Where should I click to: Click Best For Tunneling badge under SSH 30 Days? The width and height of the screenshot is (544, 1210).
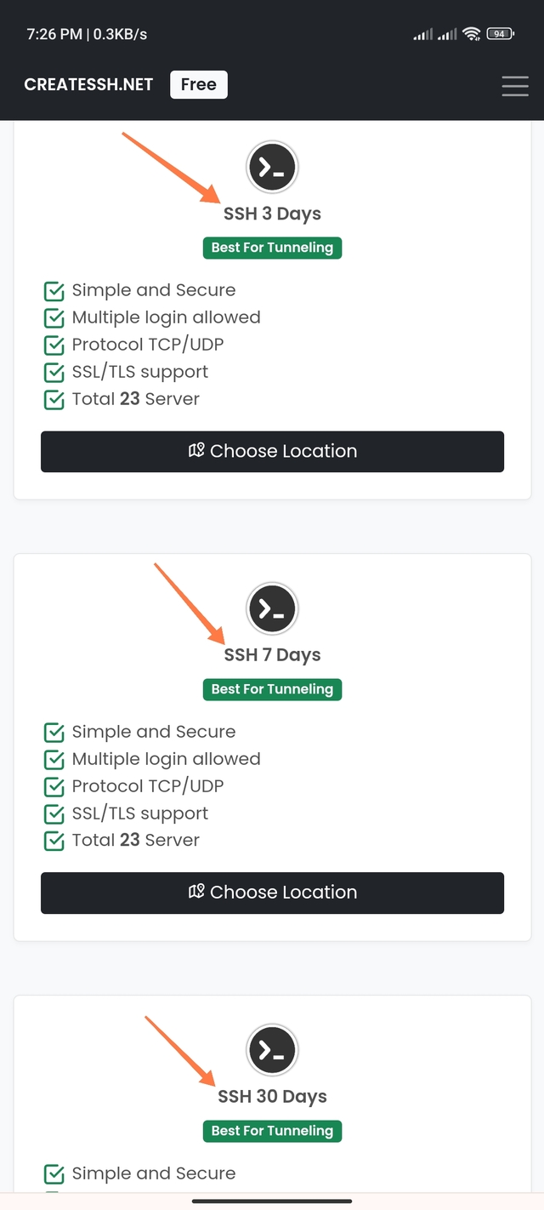coord(272,1131)
